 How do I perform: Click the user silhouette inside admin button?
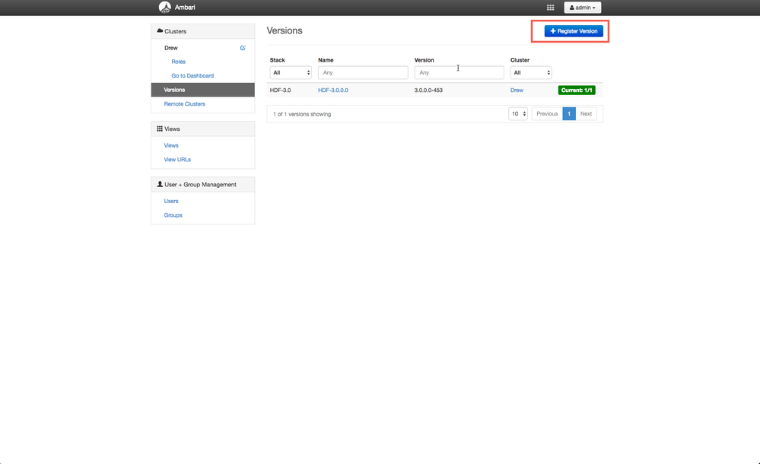(571, 7)
